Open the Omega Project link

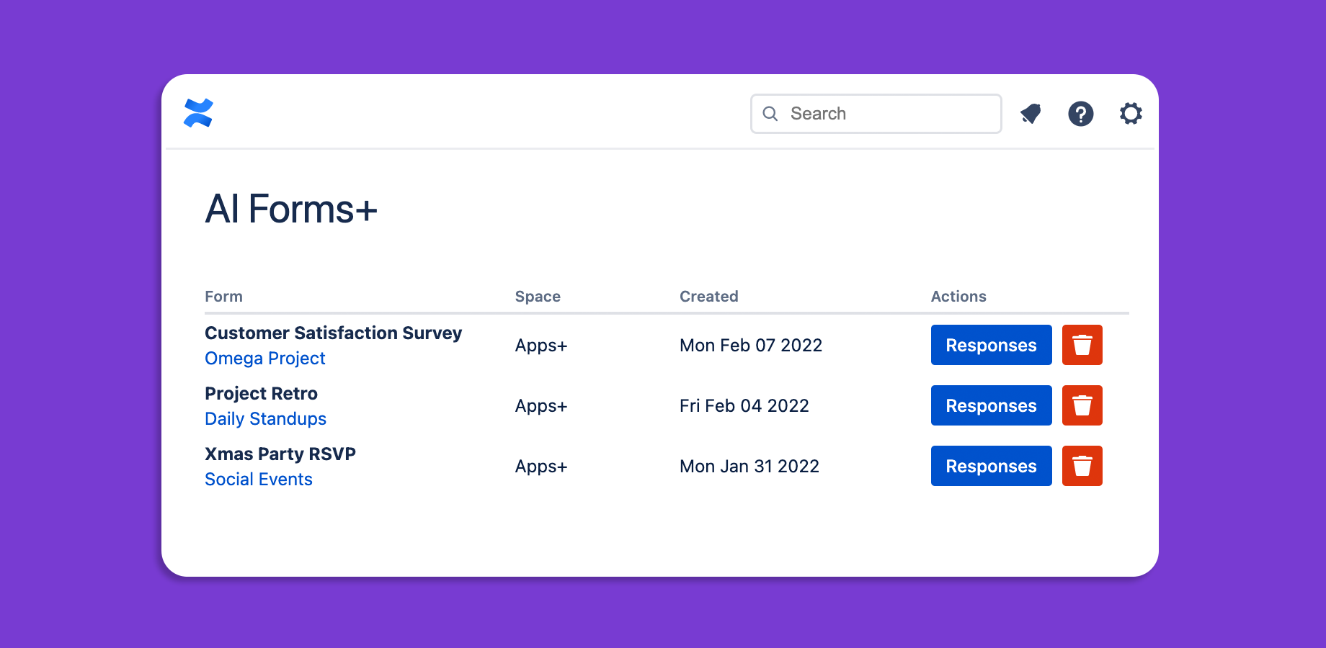point(264,359)
